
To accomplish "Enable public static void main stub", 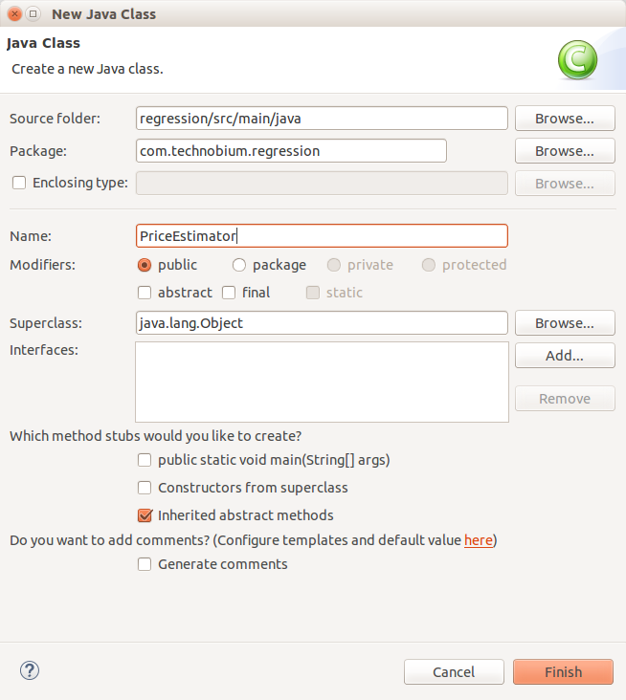I will pos(145,460).
